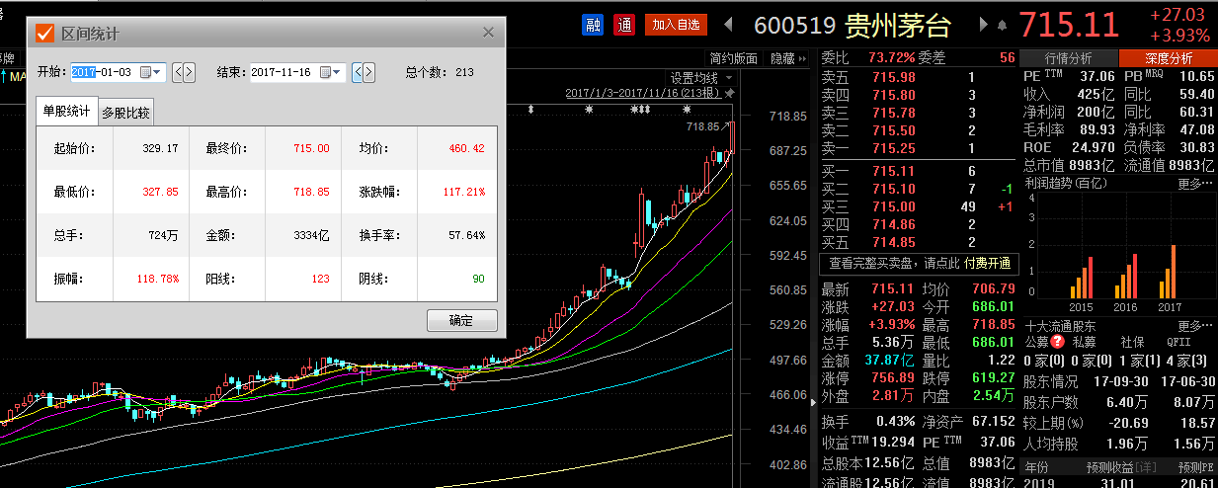Open the 深度分析 tab
This screenshot has height=488, width=1218.
tap(1169, 58)
